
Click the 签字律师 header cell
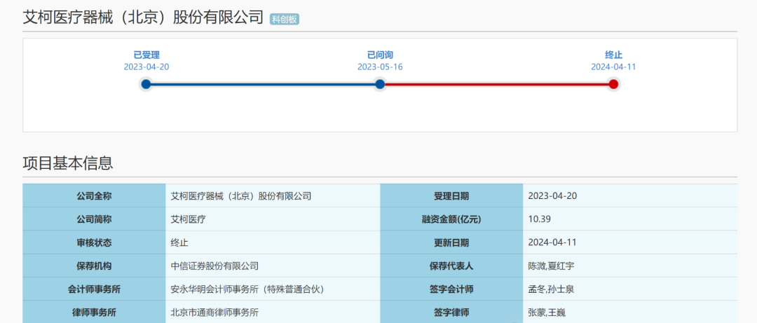click(451, 312)
